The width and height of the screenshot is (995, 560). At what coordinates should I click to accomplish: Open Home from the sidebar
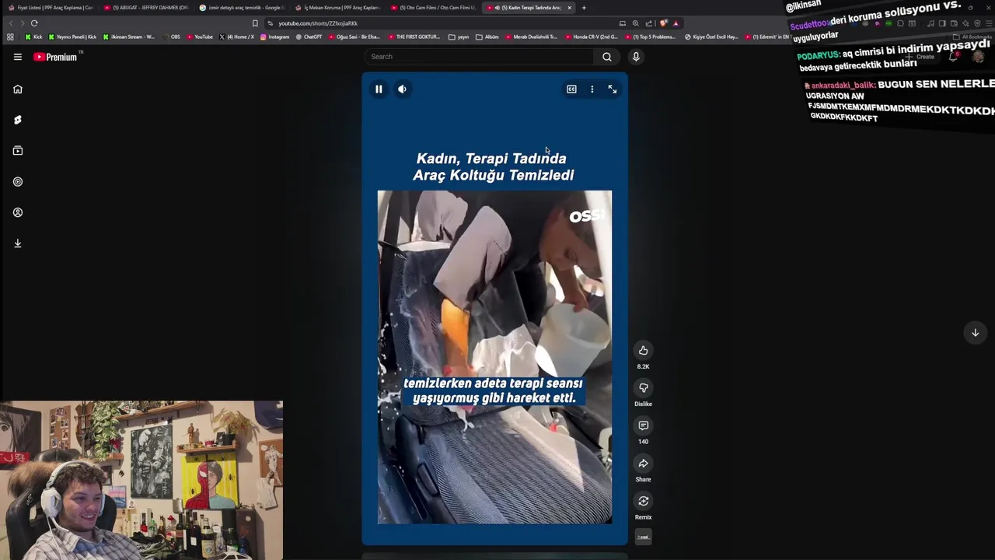coord(17,89)
